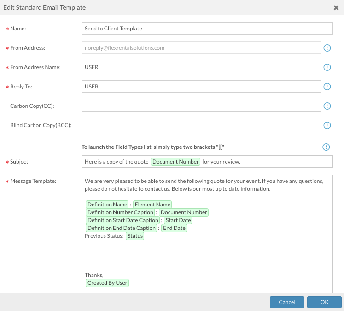Click the 'Thanks,' line in message
This screenshot has width=344, height=311.
pos(94,275)
